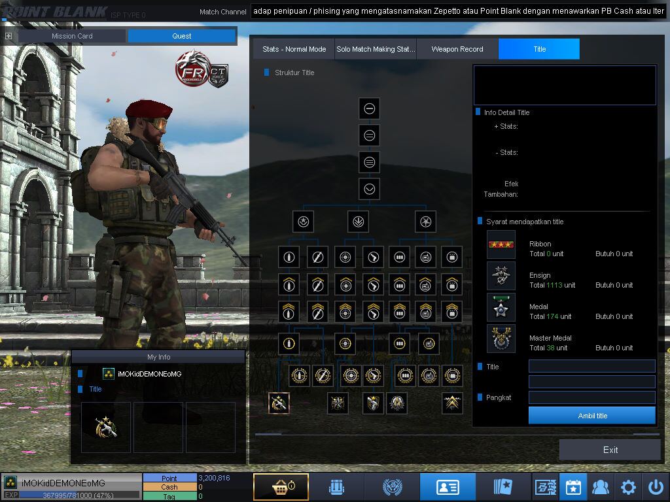Select the pistol shield master title icon
The width and height of the screenshot is (670, 502).
point(372,403)
